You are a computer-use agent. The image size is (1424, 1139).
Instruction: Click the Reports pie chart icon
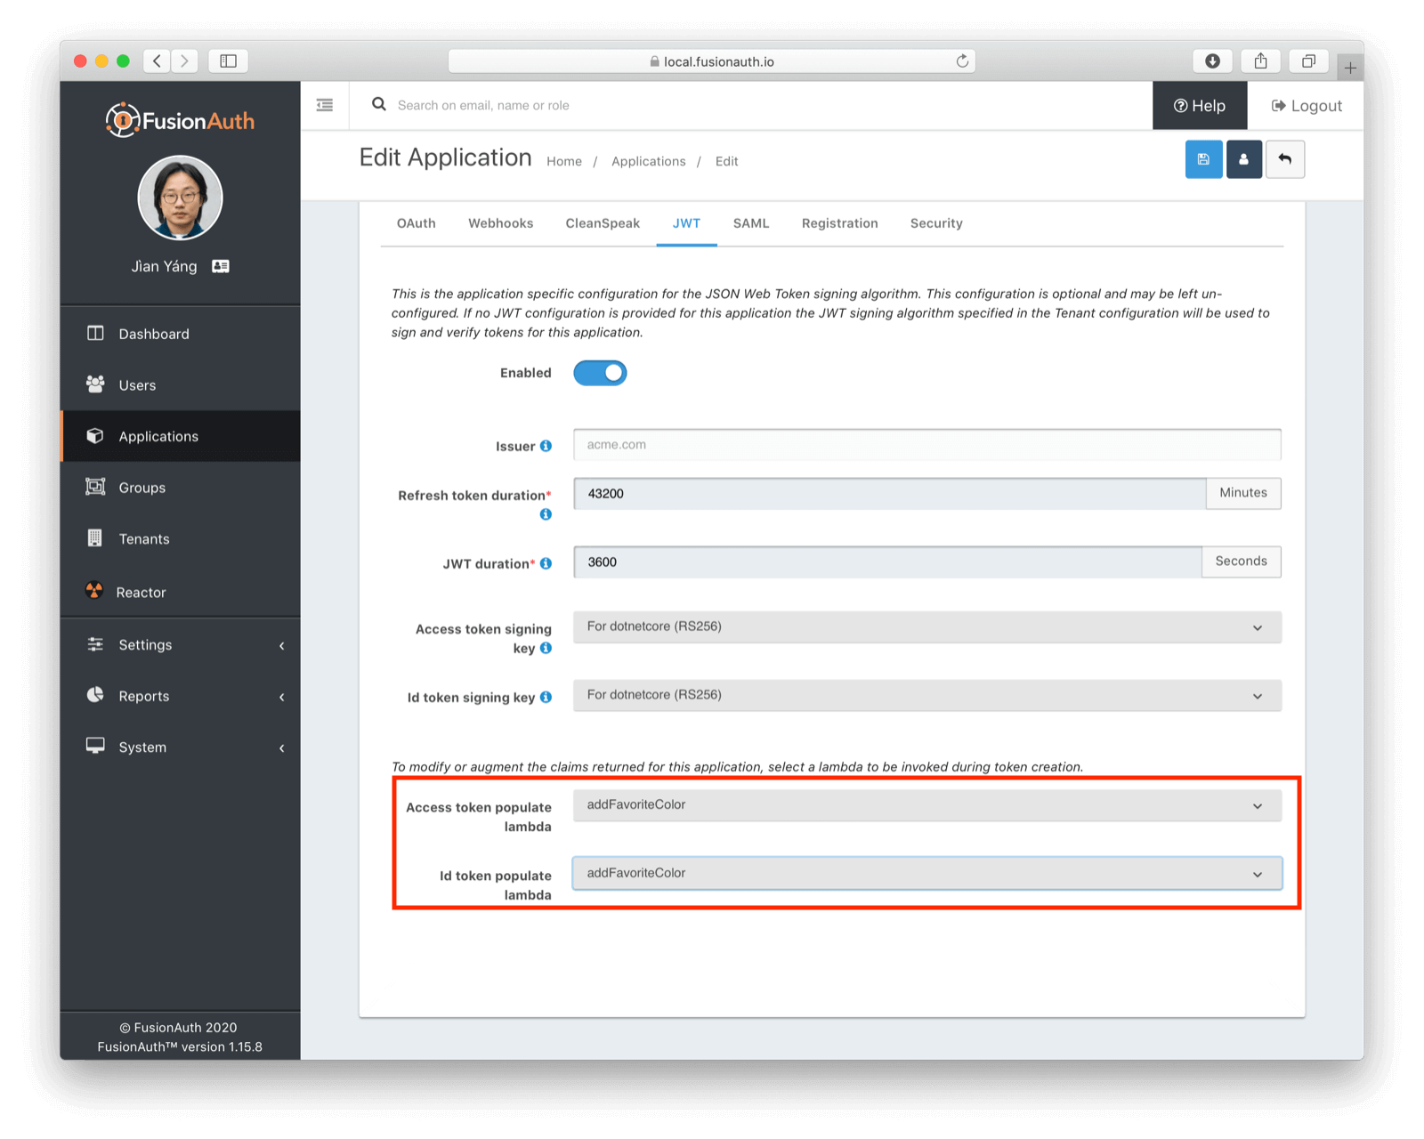tap(95, 695)
